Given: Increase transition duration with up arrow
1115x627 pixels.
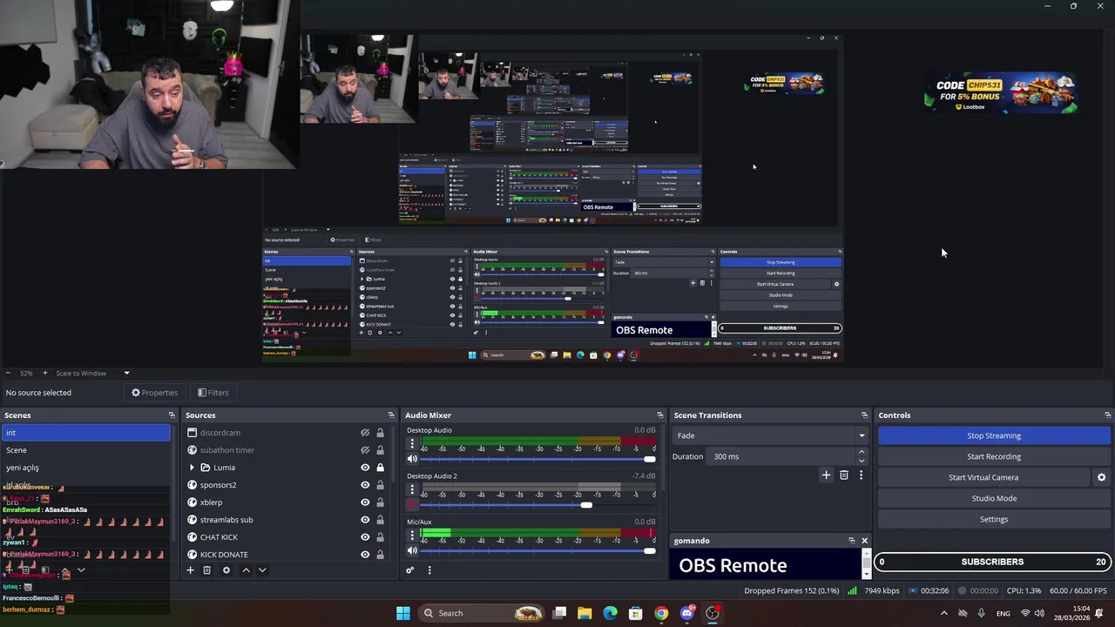Looking at the screenshot, I should point(862,452).
